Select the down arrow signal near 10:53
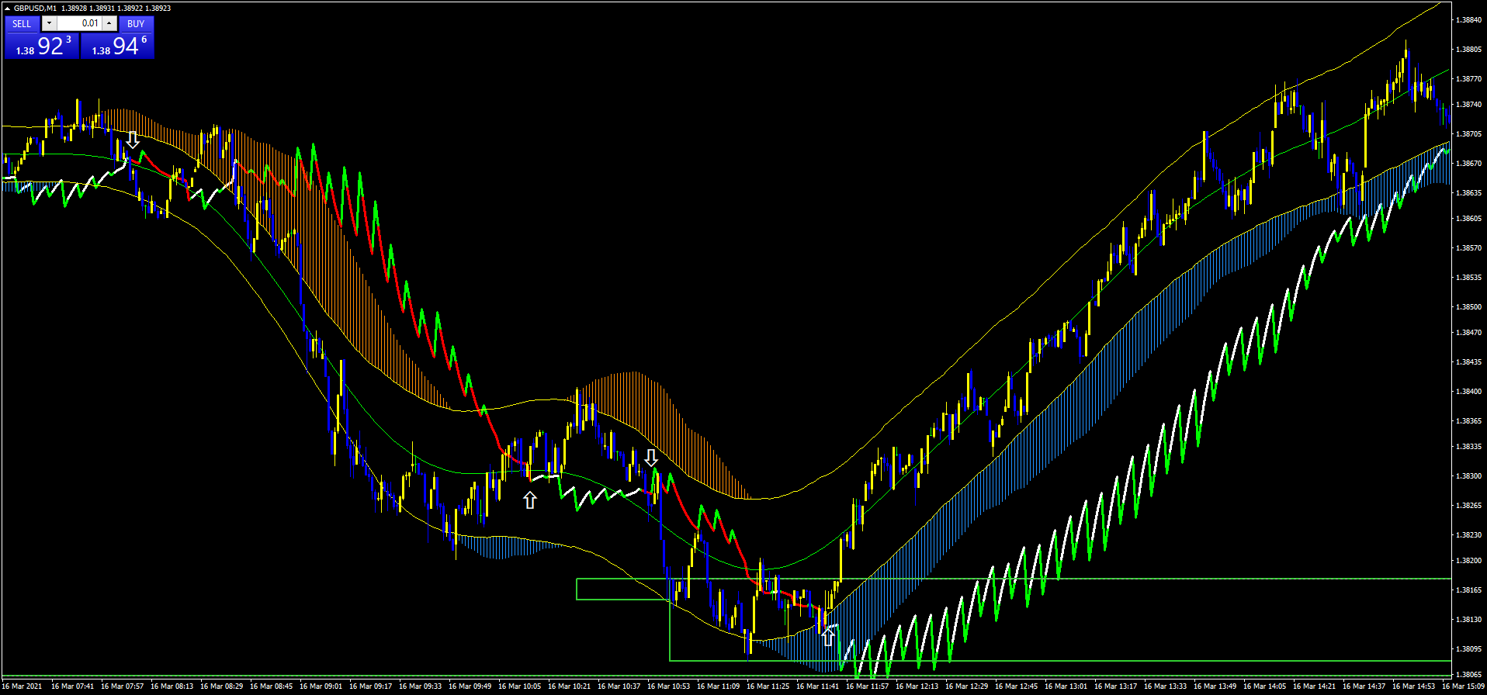This screenshot has width=1487, height=695. pos(651,457)
